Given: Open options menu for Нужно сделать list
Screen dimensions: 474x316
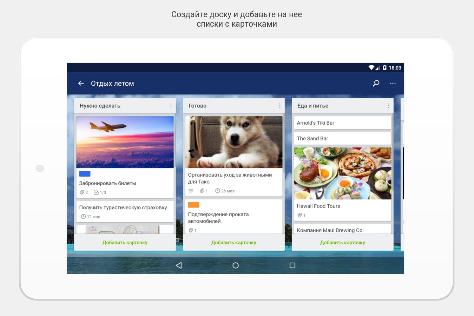Looking at the screenshot, I should tap(171, 106).
